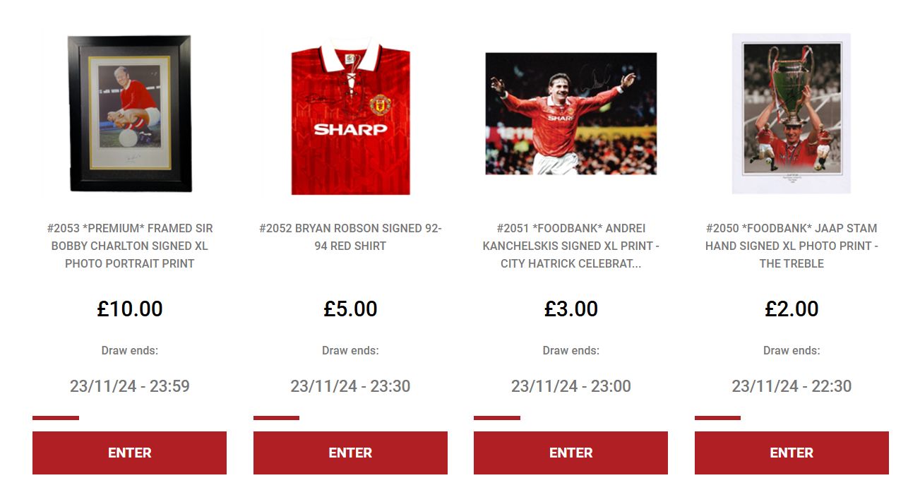Click the progress bar above Charlton's Enter button
Image resolution: width=920 pixels, height=490 pixels.
click(56, 418)
